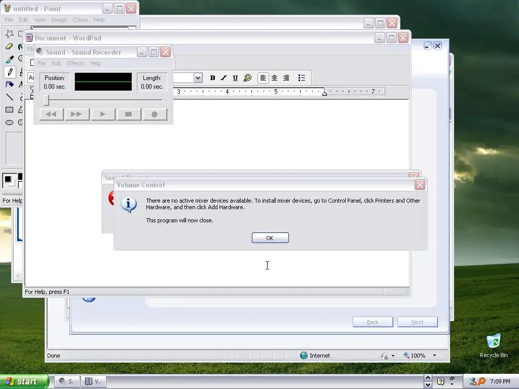Open Paint View menu
Image resolution: width=519 pixels, height=389 pixels.
coord(40,20)
